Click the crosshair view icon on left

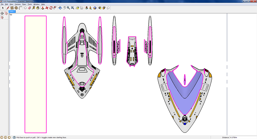click(2, 13)
